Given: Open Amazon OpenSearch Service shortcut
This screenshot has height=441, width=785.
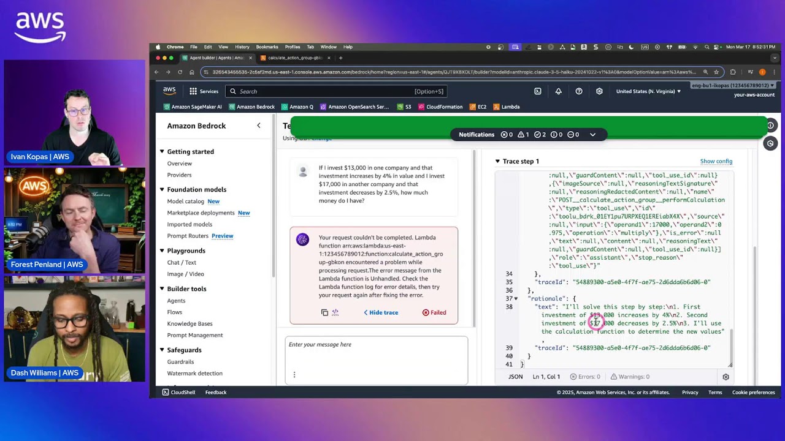Looking at the screenshot, I should (x=354, y=107).
